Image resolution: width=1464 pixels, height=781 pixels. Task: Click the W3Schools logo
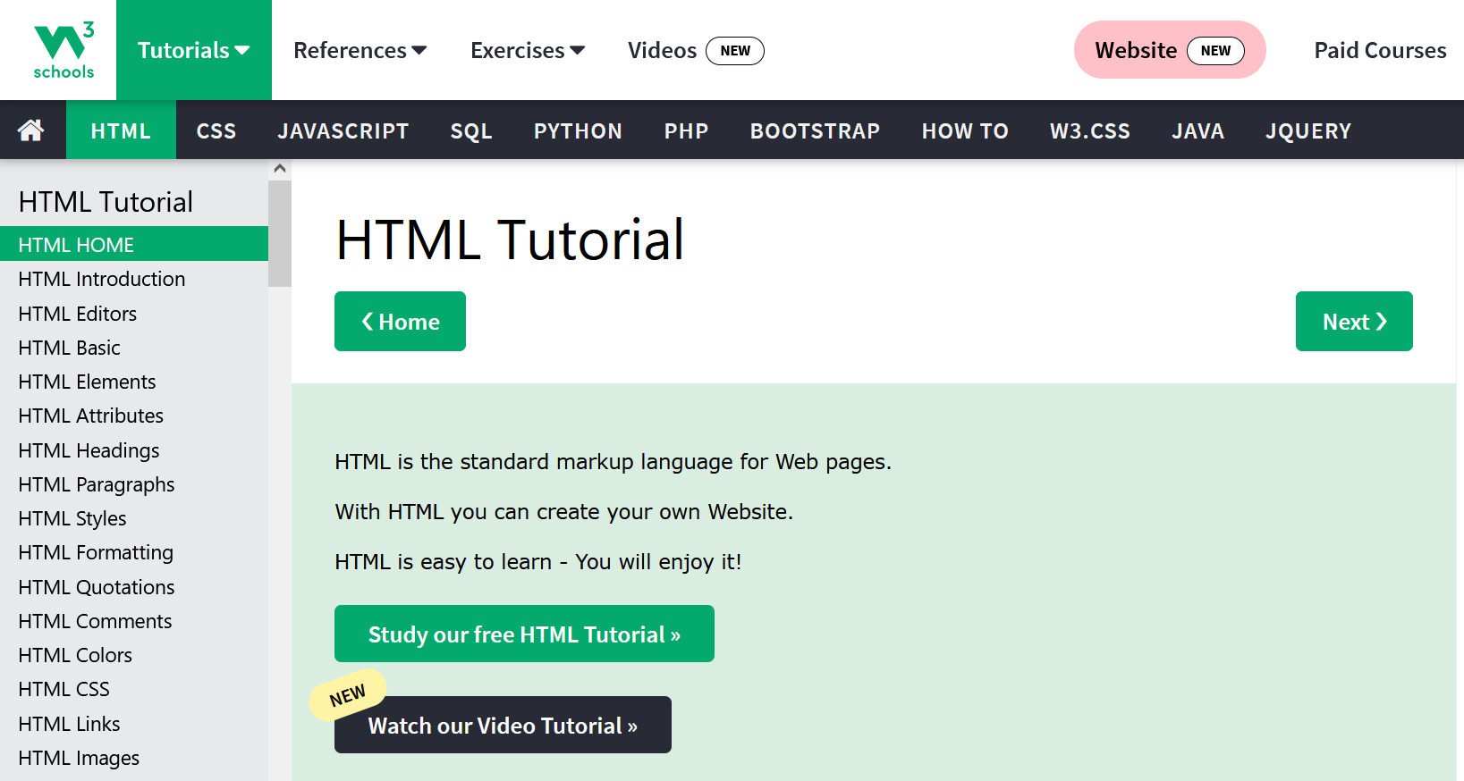[63, 50]
